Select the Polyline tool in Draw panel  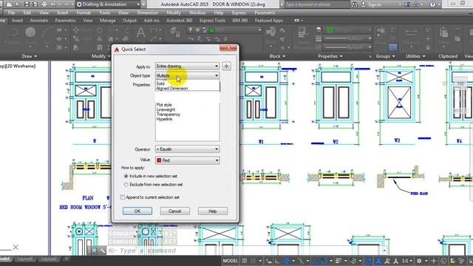tap(12, 33)
